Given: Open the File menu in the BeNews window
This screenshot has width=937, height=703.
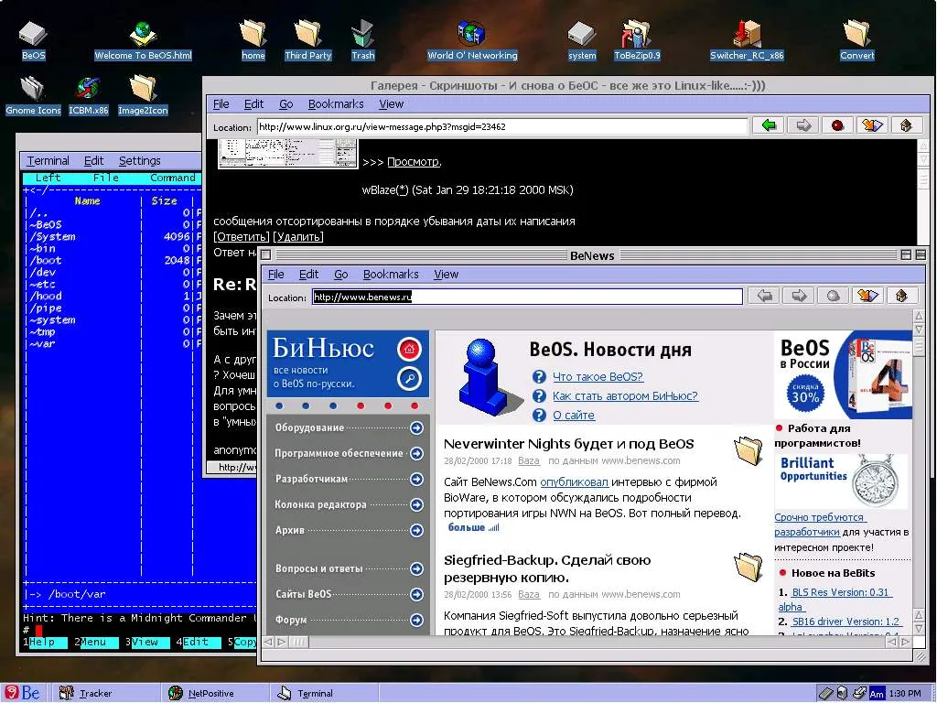Looking at the screenshot, I should point(276,275).
